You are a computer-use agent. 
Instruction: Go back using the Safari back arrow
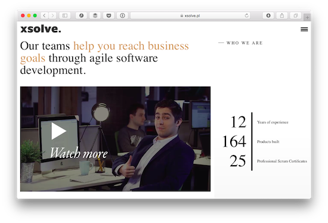[44, 16]
